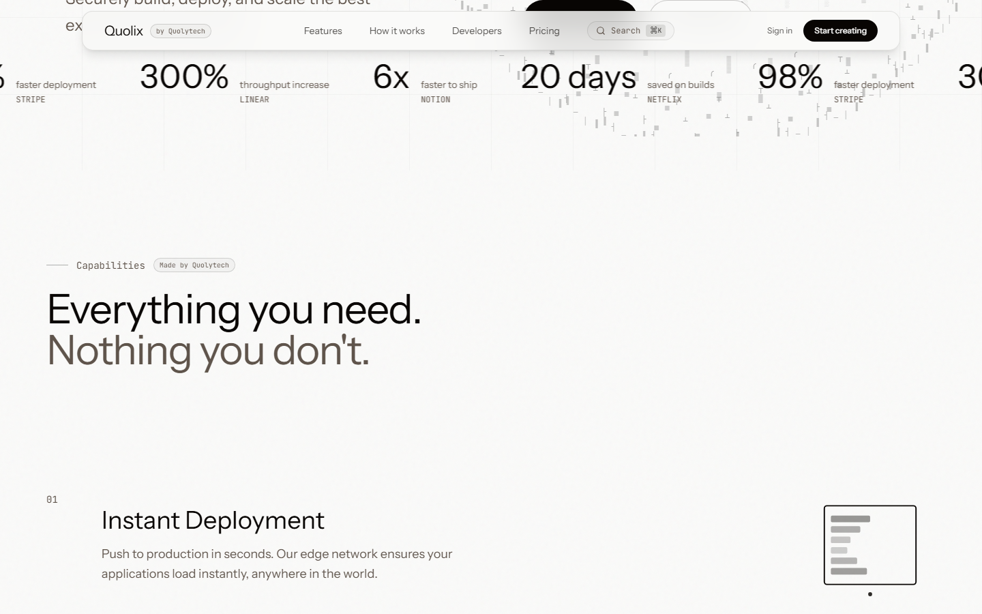Click the '20 days' statistic
This screenshot has height=614, width=982.
click(x=578, y=77)
